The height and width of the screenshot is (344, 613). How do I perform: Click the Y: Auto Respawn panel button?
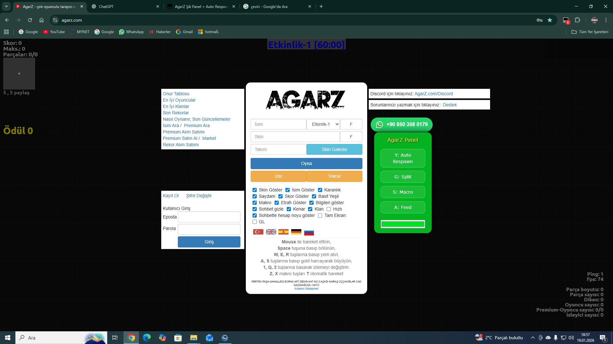[x=403, y=158]
